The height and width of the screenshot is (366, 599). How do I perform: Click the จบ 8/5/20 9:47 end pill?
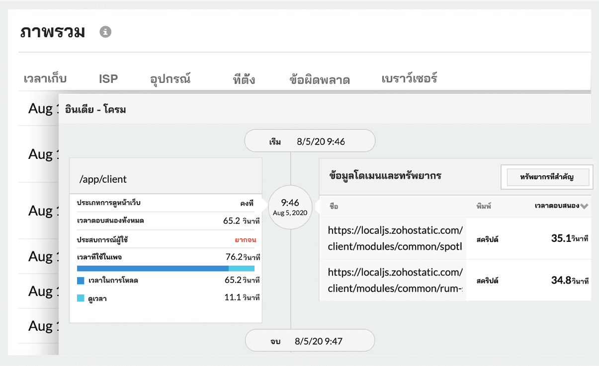coord(310,340)
